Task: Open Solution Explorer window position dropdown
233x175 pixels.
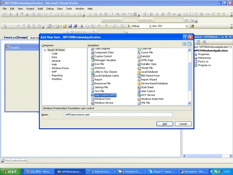Action: click(x=222, y=37)
